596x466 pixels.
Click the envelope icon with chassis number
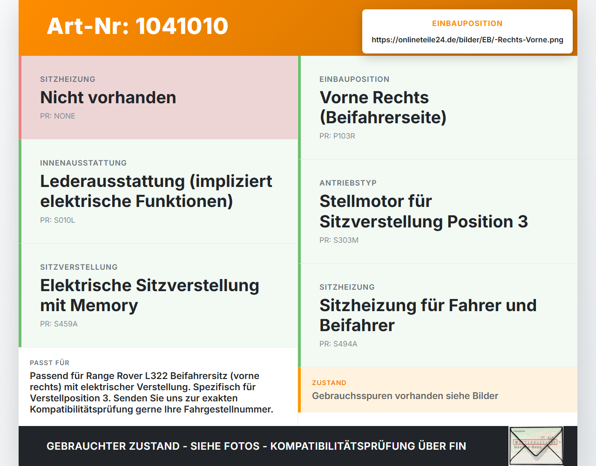536,446
